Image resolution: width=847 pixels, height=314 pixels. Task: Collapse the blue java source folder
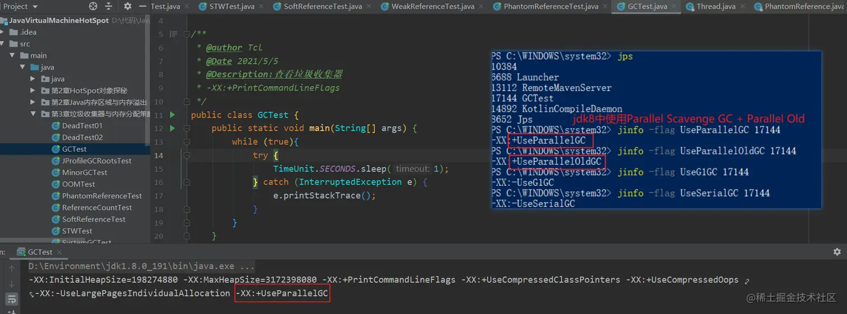coord(23,67)
